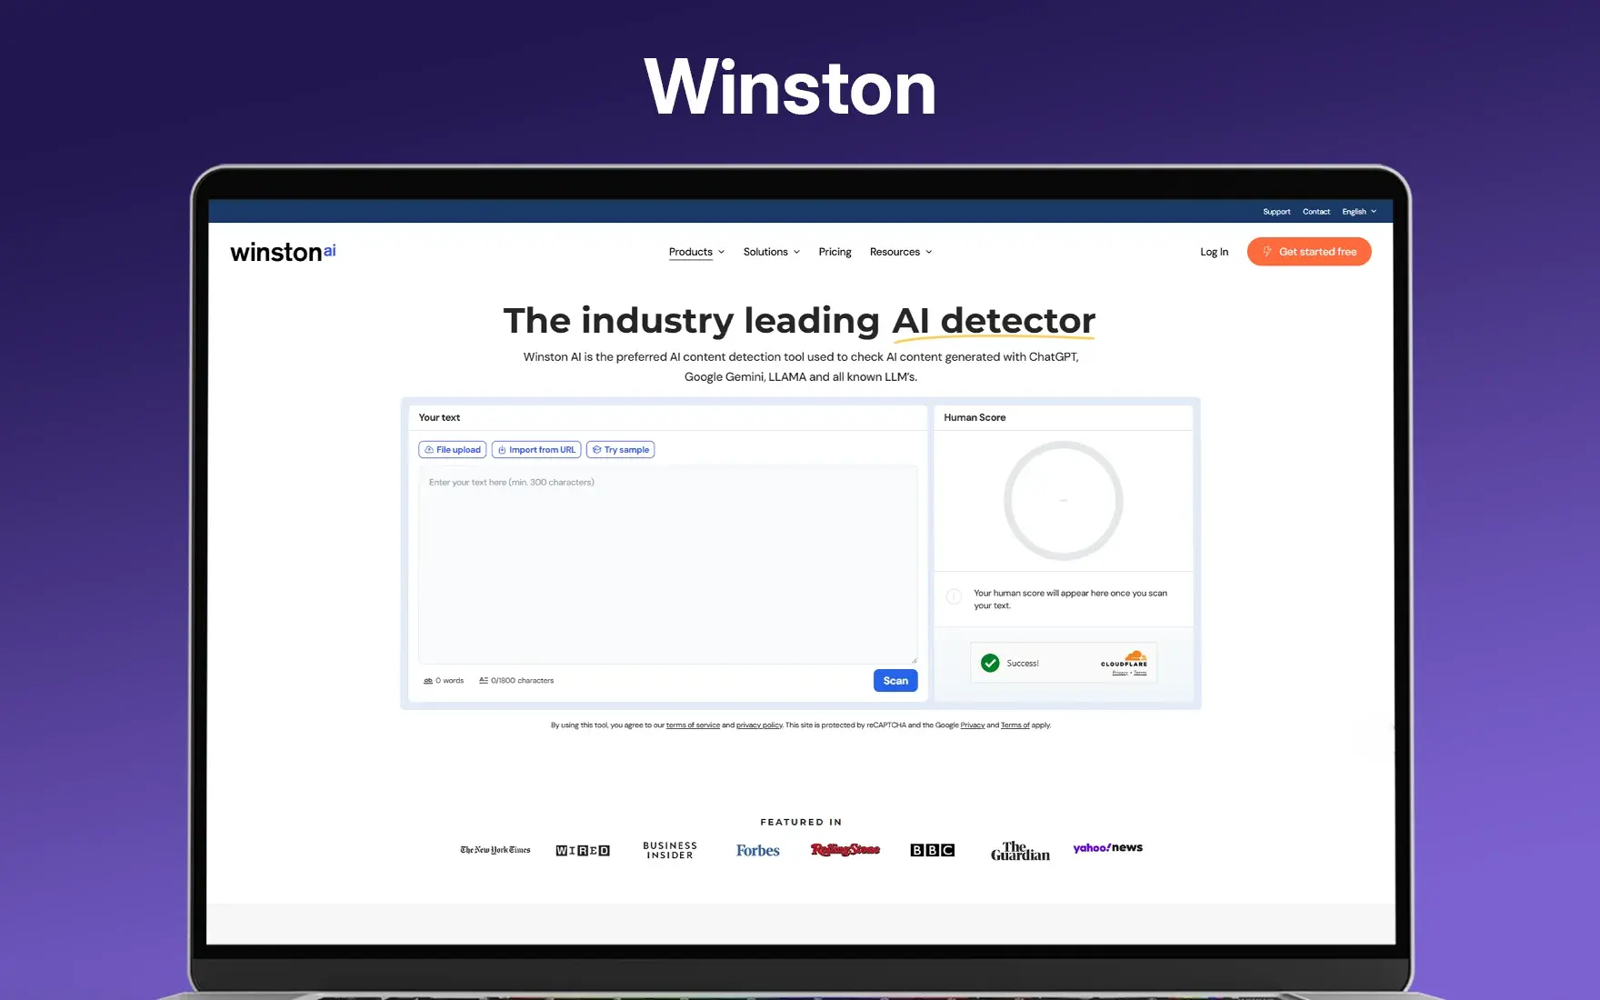Click the Cloudflare Success! text
The width and height of the screenshot is (1600, 1000).
1023,664
